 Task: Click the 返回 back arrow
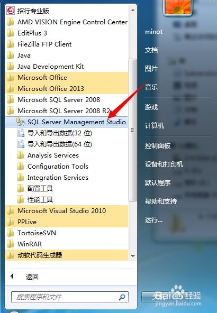pos(12,277)
